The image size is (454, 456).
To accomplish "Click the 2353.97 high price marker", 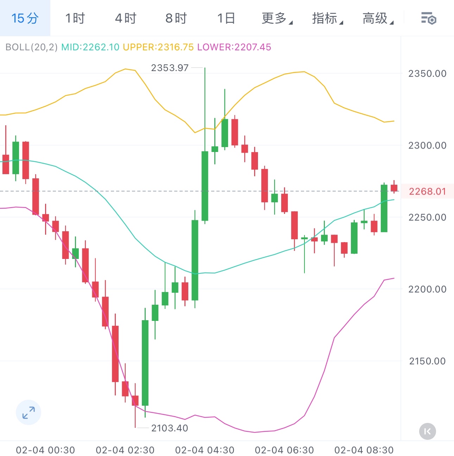I will tap(170, 68).
